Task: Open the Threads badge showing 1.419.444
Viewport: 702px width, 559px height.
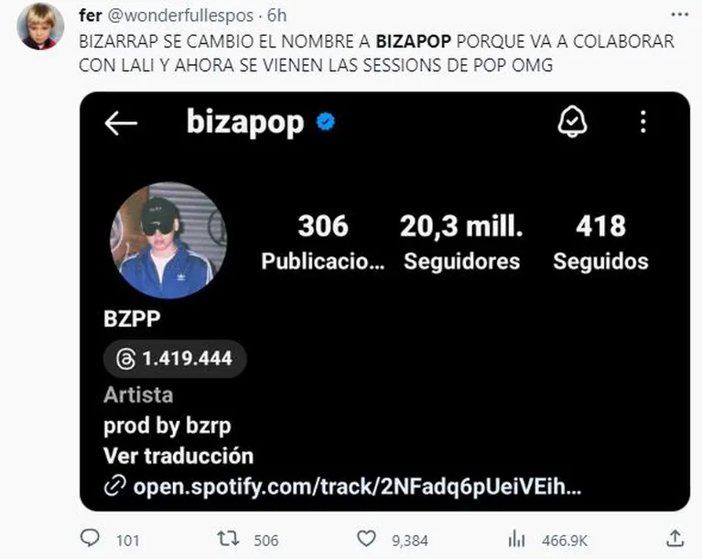Action: pyautogui.click(x=175, y=359)
